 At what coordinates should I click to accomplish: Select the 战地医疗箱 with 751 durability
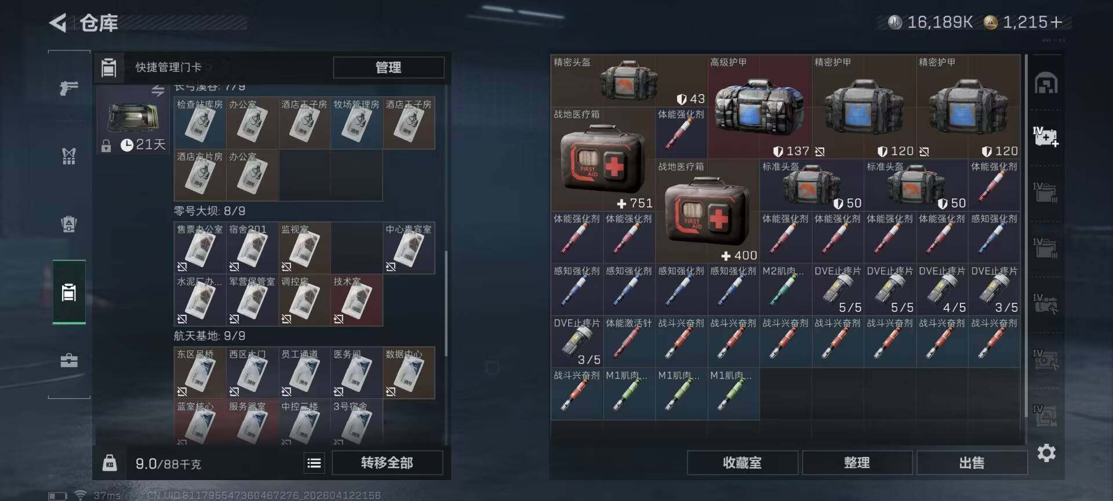point(603,159)
